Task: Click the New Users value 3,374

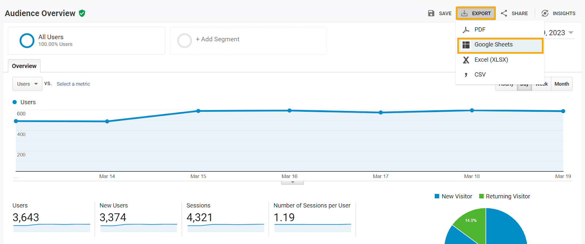Action: pyautogui.click(x=113, y=217)
